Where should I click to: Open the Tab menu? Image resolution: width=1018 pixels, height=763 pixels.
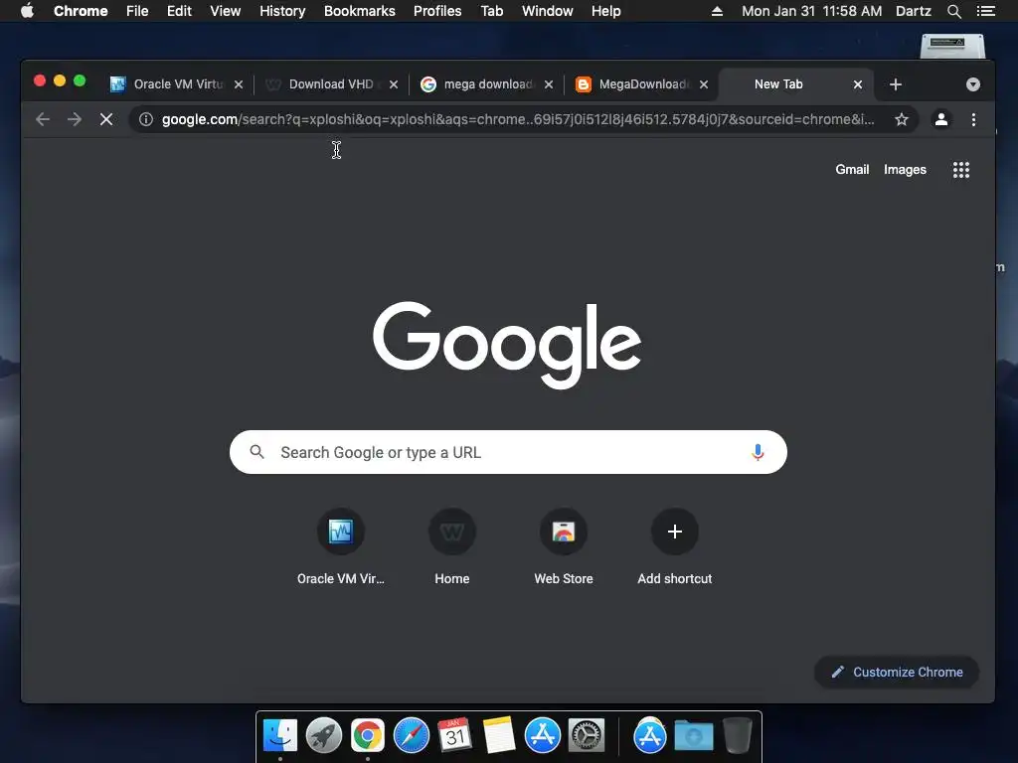pos(492,11)
